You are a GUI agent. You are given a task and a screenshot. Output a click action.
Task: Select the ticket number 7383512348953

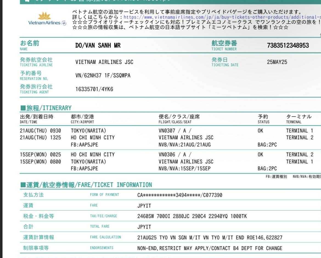288,46
